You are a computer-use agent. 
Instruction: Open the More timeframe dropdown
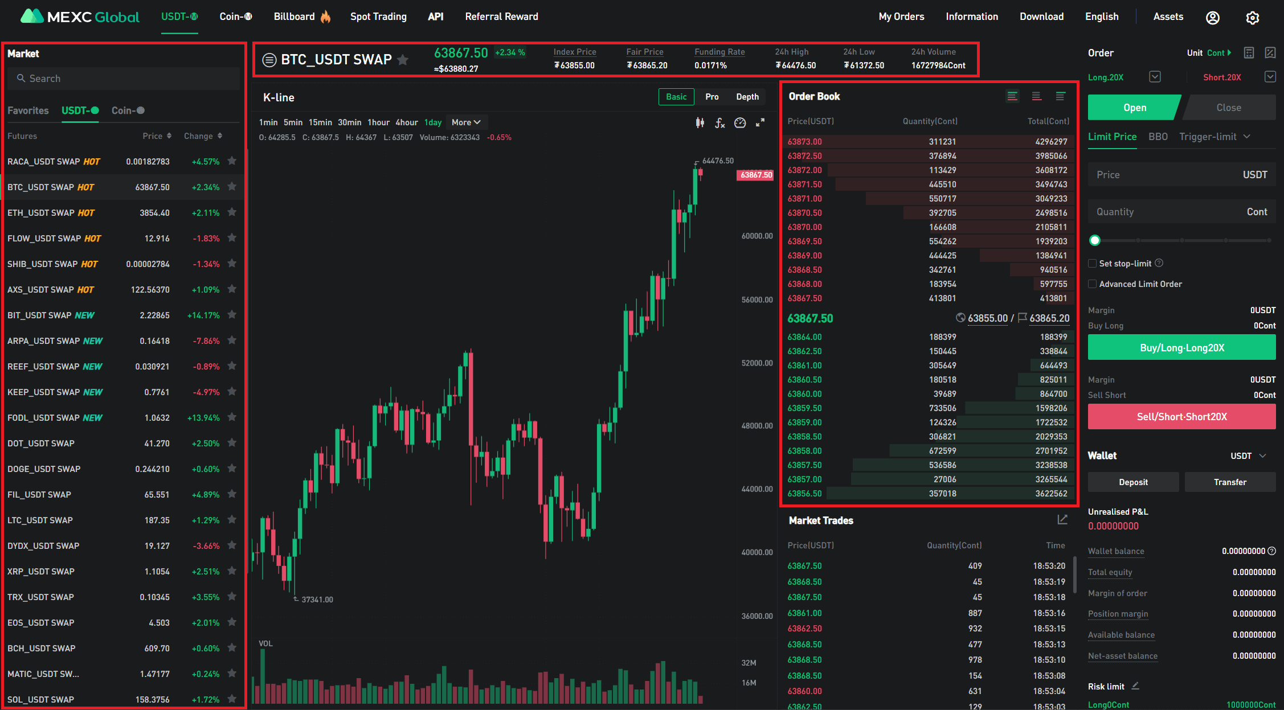[466, 122]
